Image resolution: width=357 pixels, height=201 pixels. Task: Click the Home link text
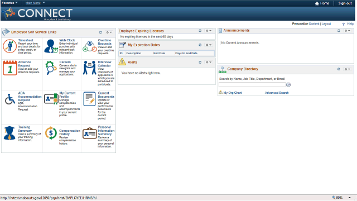325,3
